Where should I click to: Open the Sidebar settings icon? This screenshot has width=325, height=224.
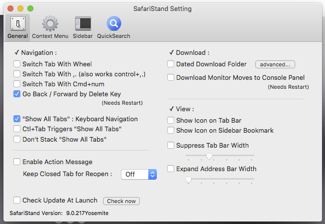(83, 24)
